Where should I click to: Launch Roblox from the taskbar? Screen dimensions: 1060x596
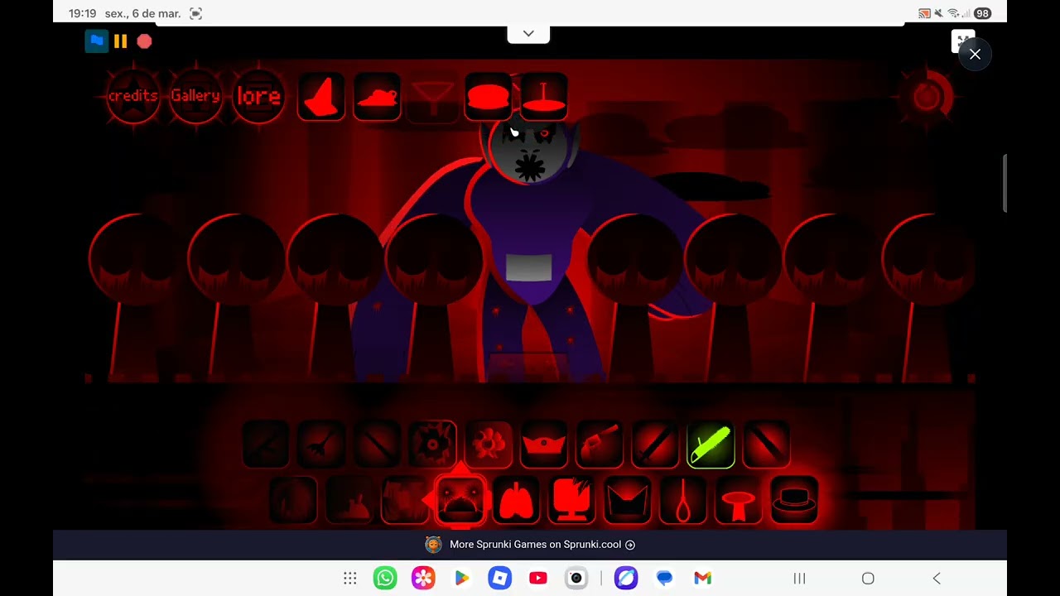(499, 579)
